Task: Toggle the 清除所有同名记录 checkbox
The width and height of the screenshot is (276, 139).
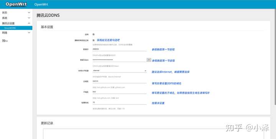Action: tap(94, 40)
